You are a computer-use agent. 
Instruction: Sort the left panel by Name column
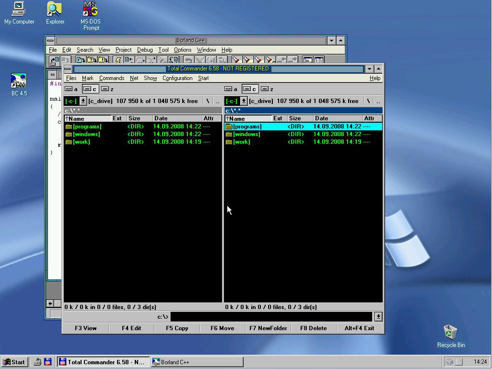point(88,118)
